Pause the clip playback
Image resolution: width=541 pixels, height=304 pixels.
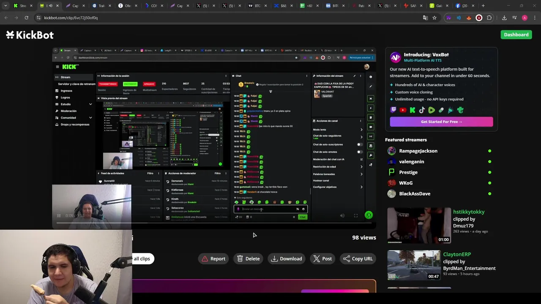pyautogui.click(x=59, y=215)
